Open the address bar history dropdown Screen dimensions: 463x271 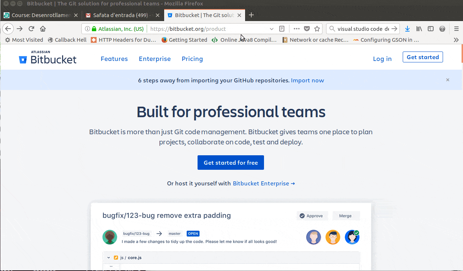[x=271, y=28]
